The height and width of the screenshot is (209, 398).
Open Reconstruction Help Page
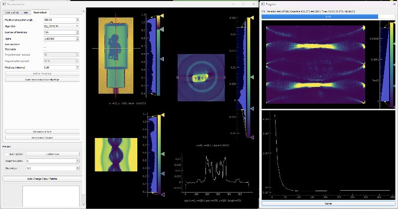pyautogui.click(x=42, y=79)
